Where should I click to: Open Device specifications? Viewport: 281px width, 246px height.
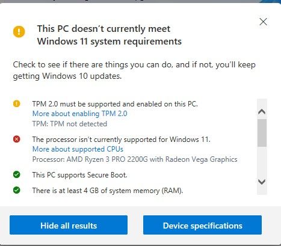(x=202, y=225)
